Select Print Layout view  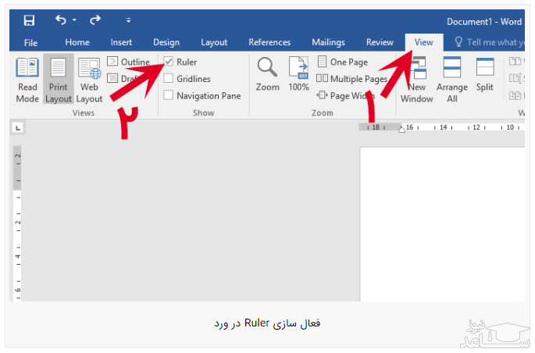click(58, 80)
